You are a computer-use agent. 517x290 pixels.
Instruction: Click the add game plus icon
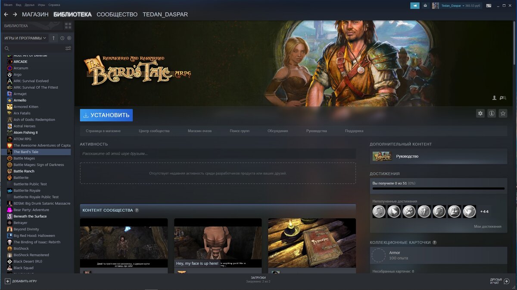click(7, 281)
